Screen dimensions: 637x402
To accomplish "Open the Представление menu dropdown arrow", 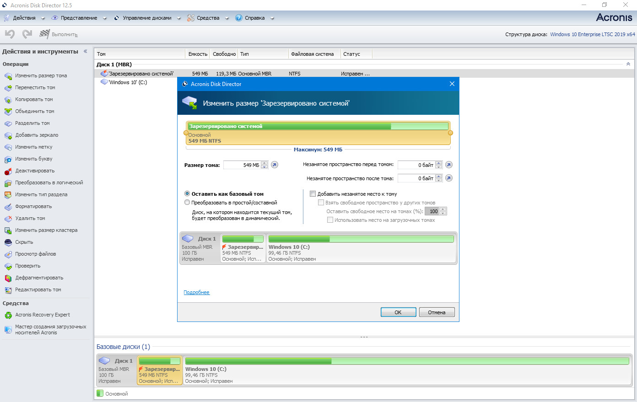I will [x=104, y=18].
